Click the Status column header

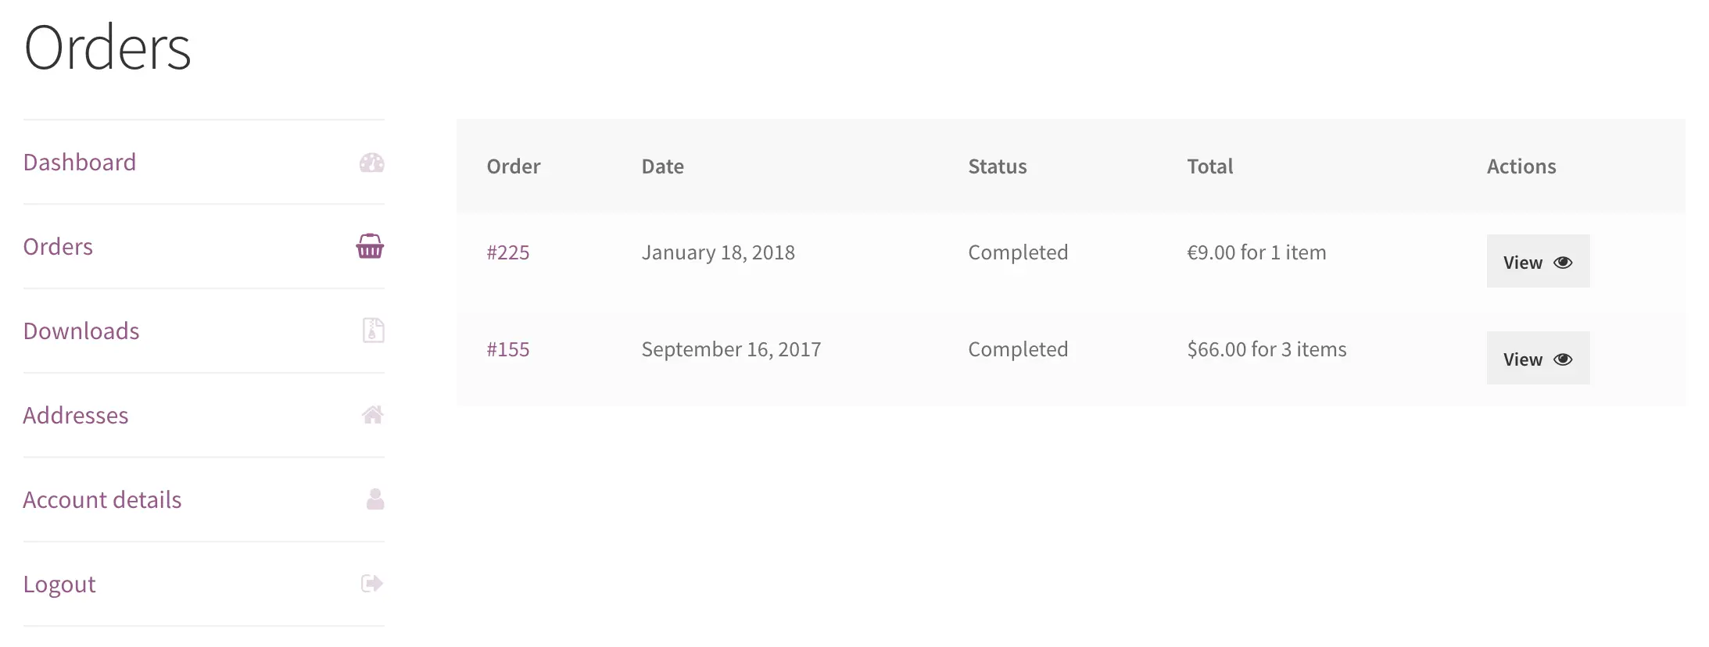click(998, 166)
